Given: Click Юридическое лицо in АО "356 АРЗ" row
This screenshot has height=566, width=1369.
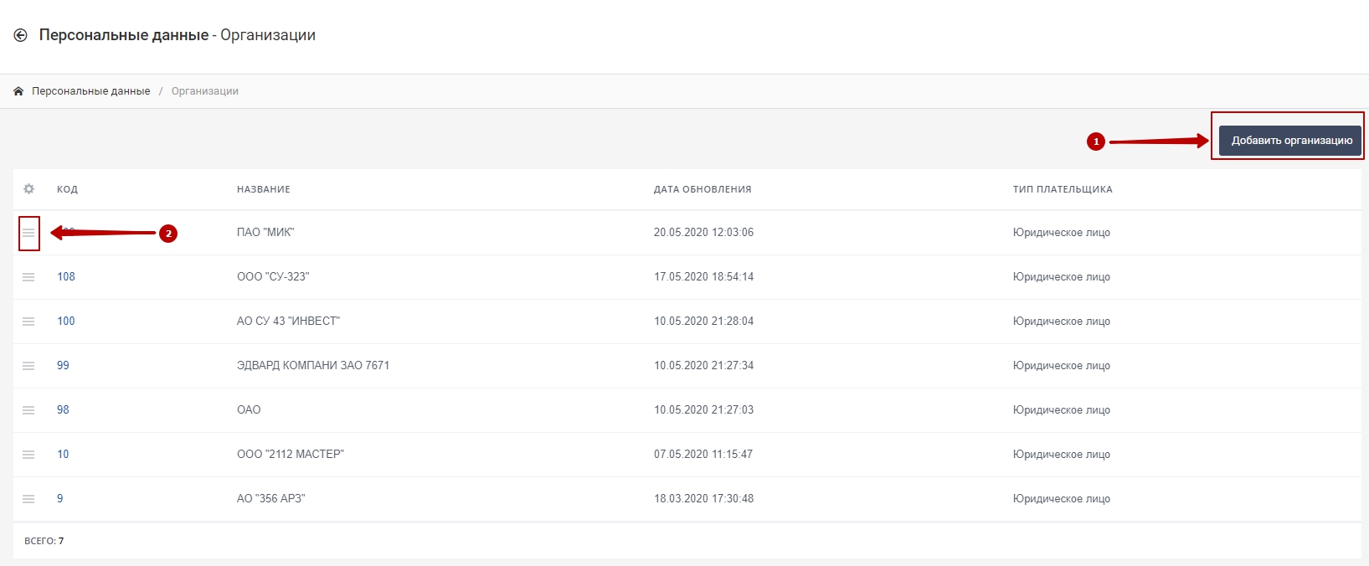Looking at the screenshot, I should (x=1062, y=499).
